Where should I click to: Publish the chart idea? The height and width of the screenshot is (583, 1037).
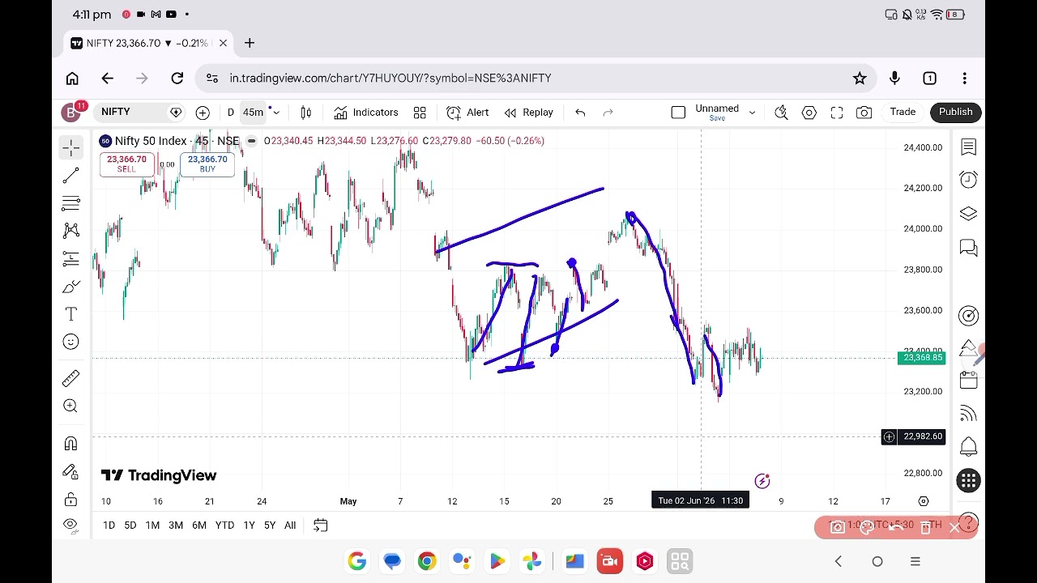956,112
